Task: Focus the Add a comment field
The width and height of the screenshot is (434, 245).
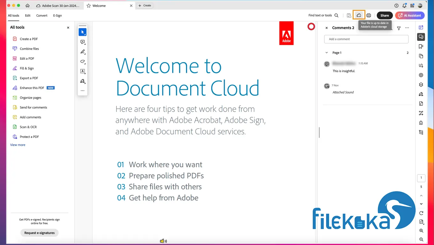Action: click(x=366, y=39)
